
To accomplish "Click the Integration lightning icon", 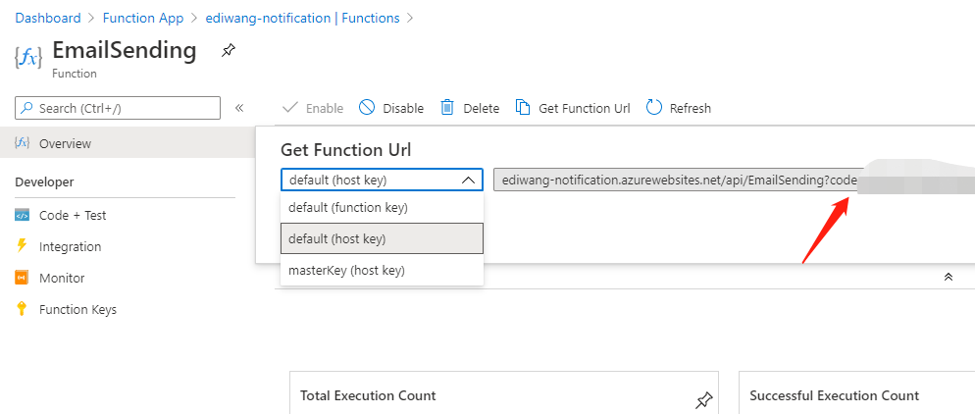I will click(22, 246).
